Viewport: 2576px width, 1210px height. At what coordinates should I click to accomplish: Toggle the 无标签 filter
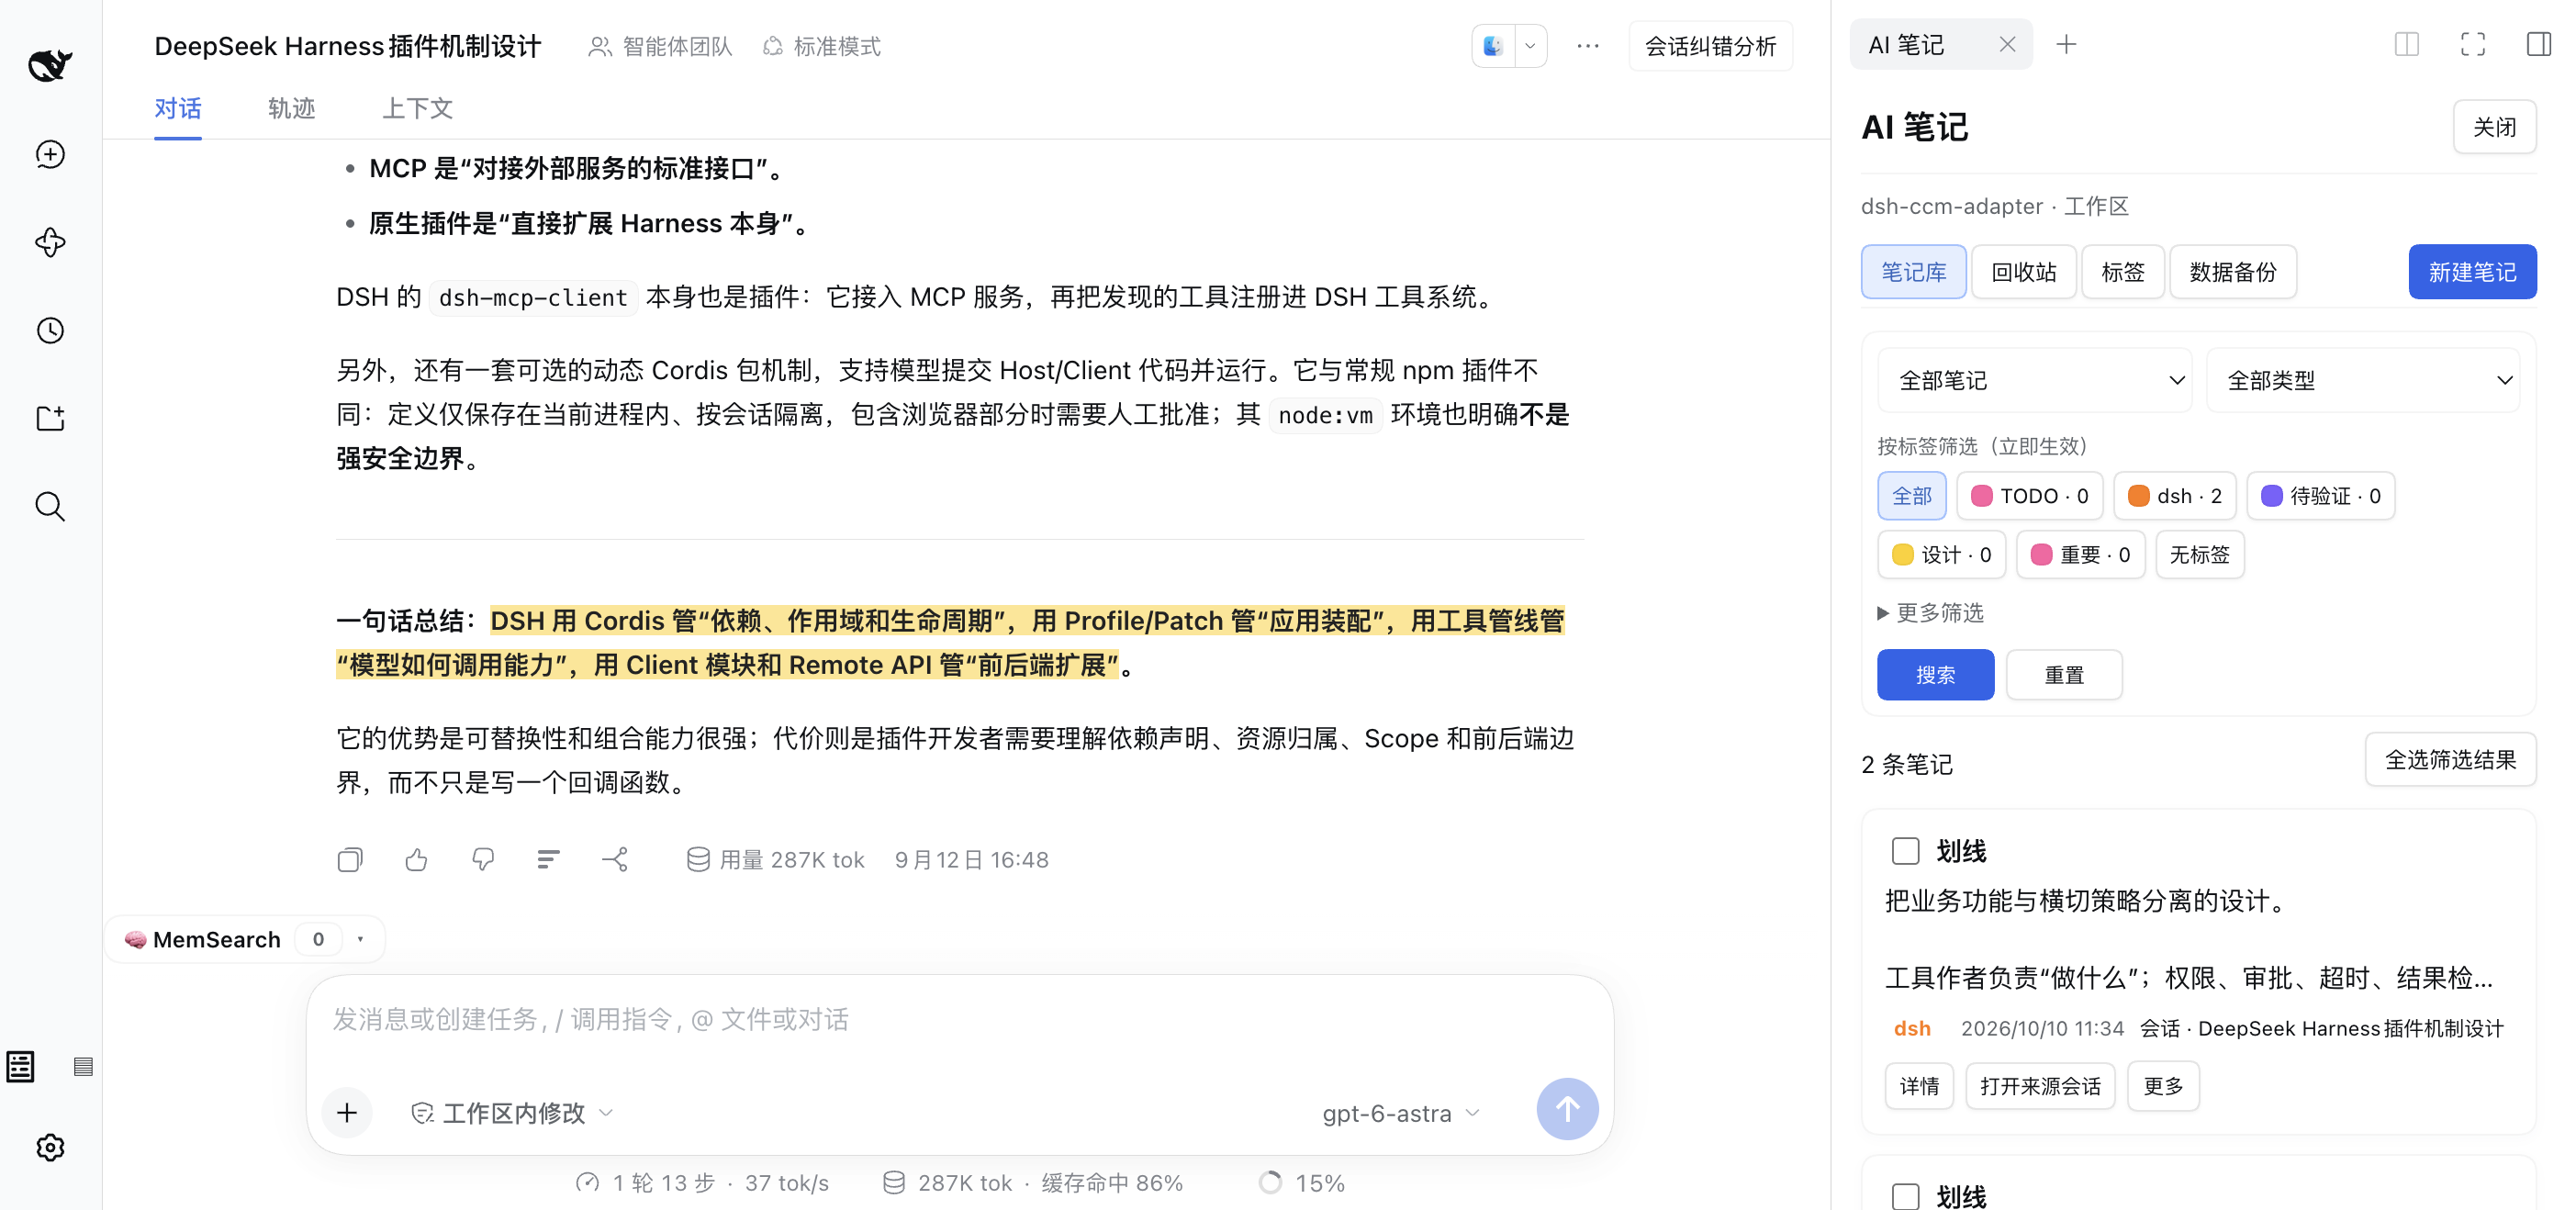tap(2200, 555)
